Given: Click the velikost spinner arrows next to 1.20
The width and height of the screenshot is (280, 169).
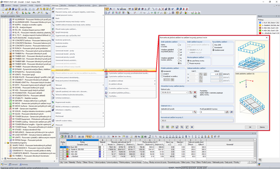Looking at the screenshot, I should click(x=220, y=74).
